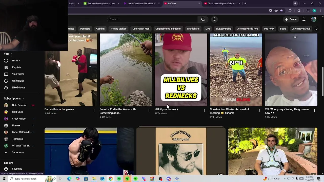Open 'Dad vs Son in the gloves' title
The height and width of the screenshot is (182, 324).
click(x=59, y=109)
